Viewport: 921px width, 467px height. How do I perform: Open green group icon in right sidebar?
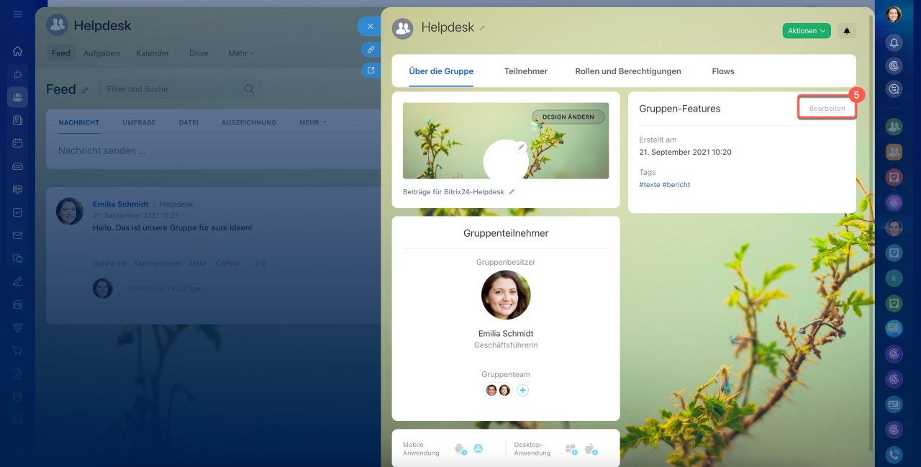(x=894, y=127)
